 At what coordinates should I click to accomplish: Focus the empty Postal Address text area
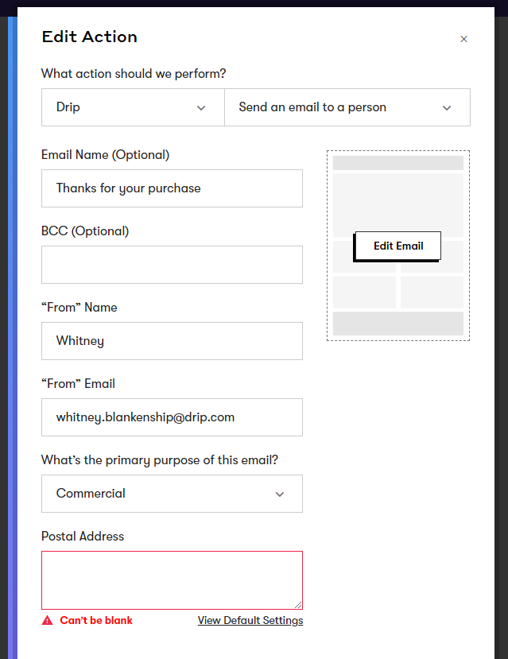pos(172,580)
